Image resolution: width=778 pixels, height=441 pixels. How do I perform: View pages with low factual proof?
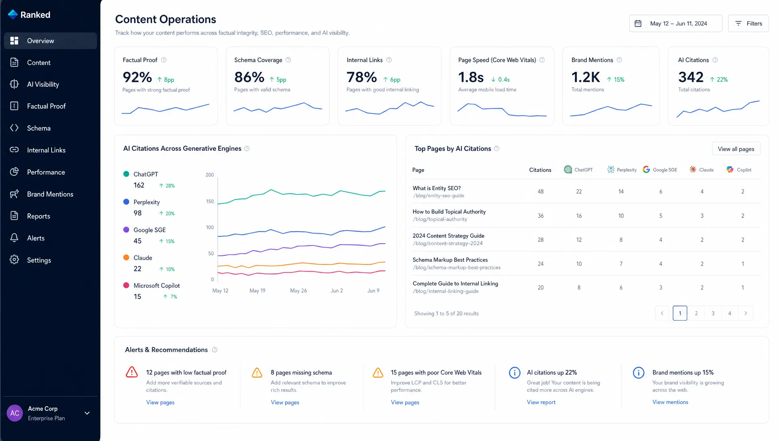pyautogui.click(x=160, y=402)
